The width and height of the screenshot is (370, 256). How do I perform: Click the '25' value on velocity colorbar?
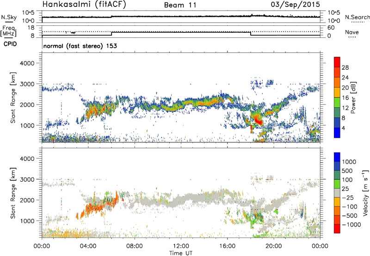(345, 189)
